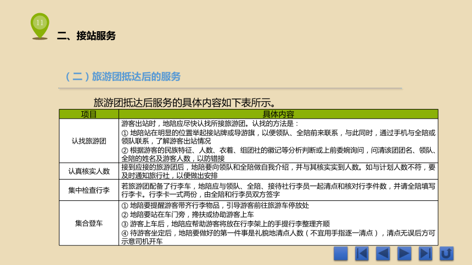Jump to last slide button
472x265 pixels.
point(425,254)
